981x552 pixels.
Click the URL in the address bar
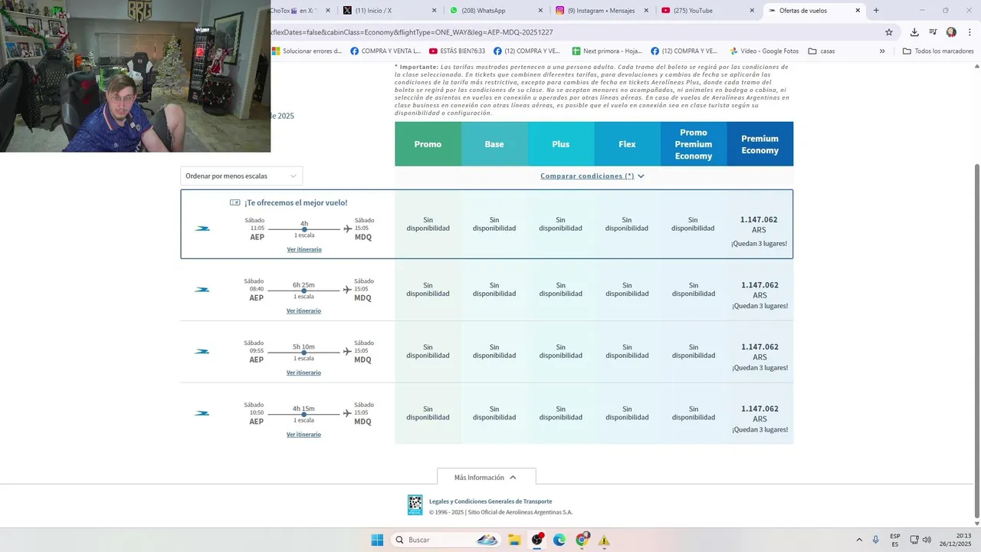click(x=412, y=32)
